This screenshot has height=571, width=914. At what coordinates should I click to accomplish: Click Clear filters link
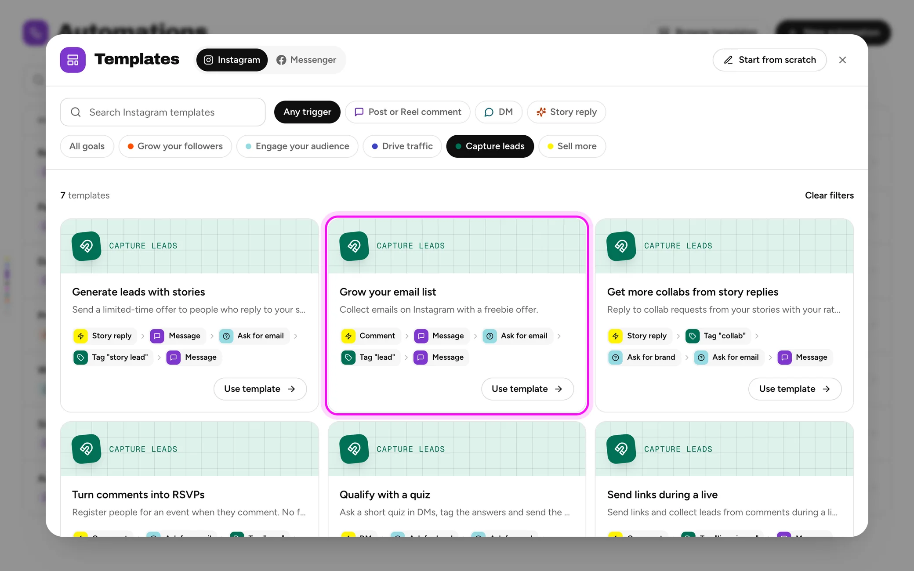829,195
